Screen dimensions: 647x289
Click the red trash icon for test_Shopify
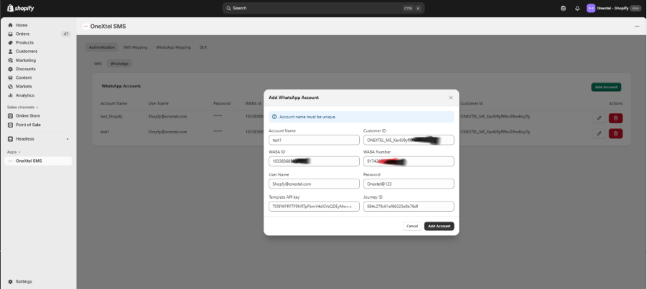pos(615,118)
